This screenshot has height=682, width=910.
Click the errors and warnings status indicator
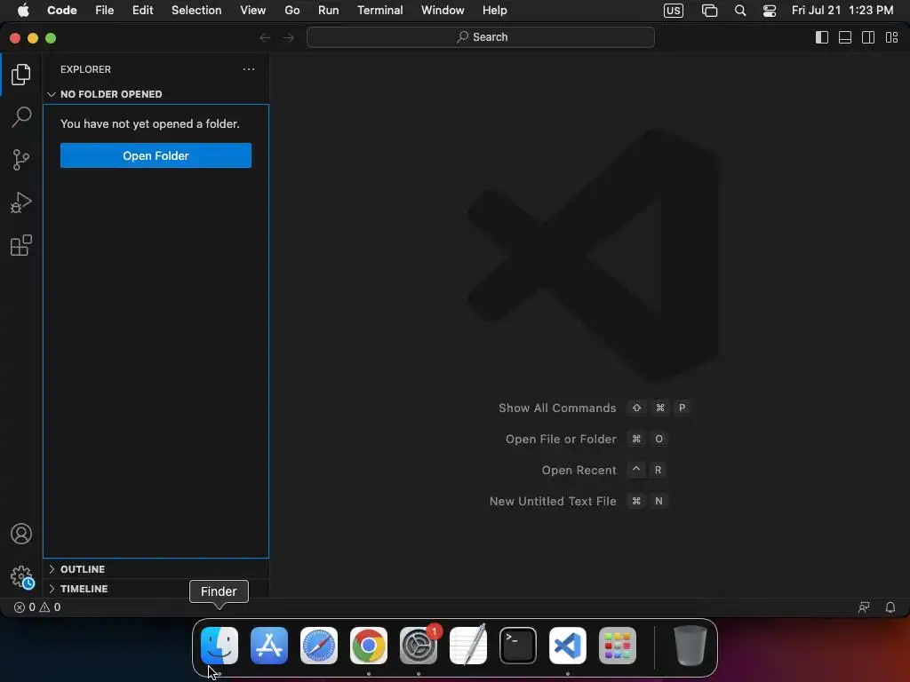click(37, 607)
